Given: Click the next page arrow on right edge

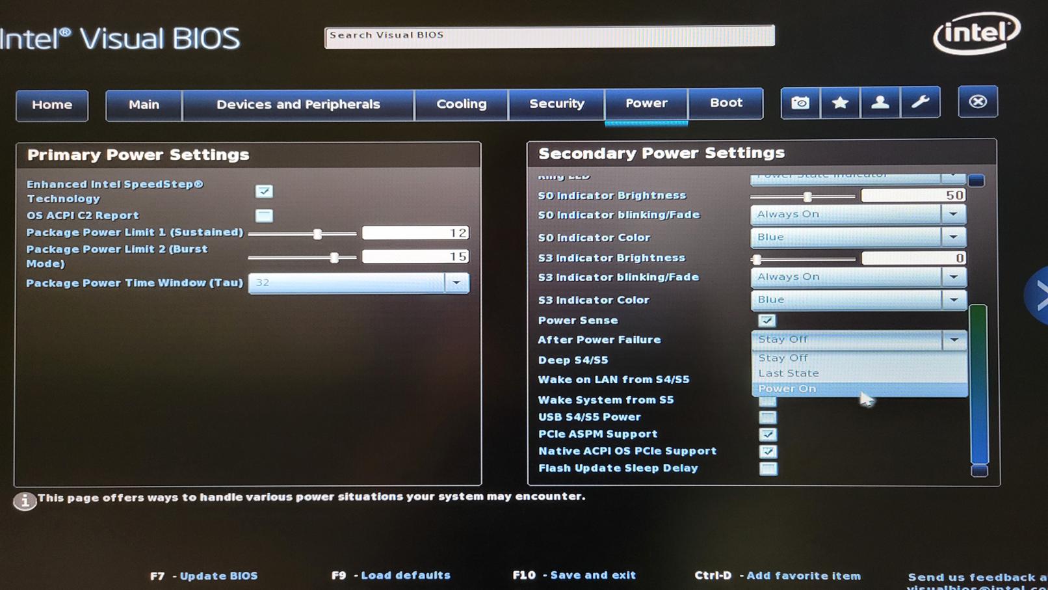Looking at the screenshot, I should tap(1038, 296).
